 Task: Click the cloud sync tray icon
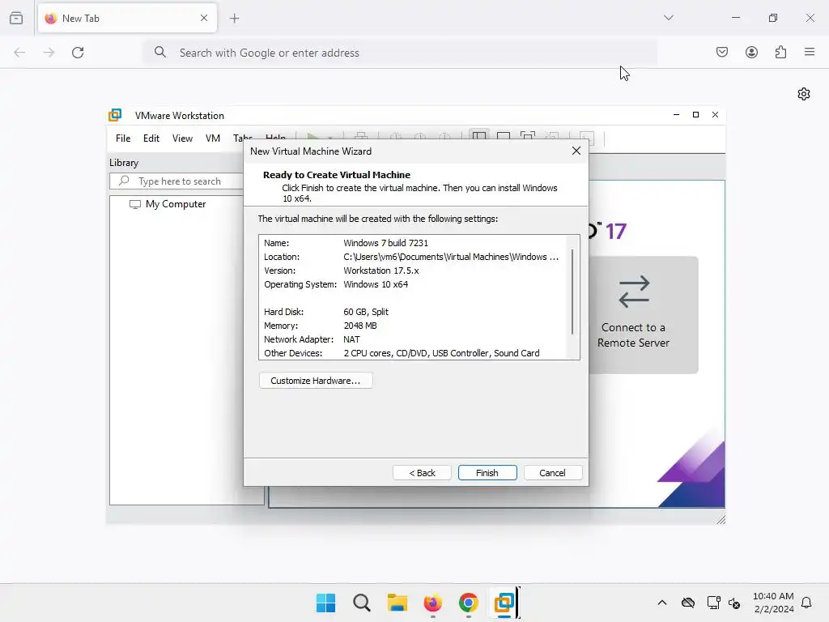pos(688,603)
